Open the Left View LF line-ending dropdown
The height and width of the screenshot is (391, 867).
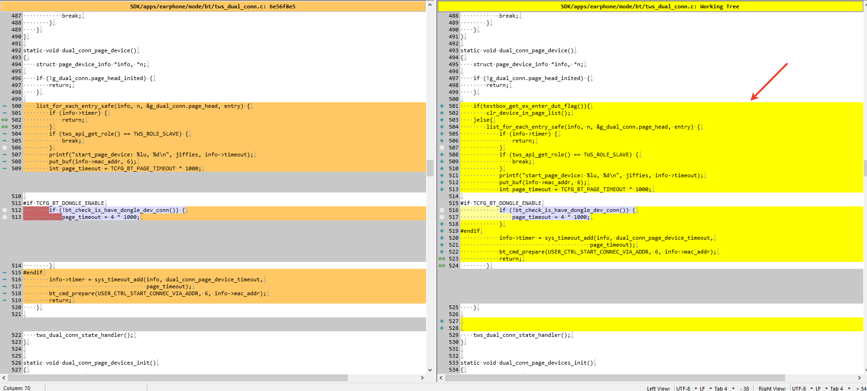coord(705,388)
